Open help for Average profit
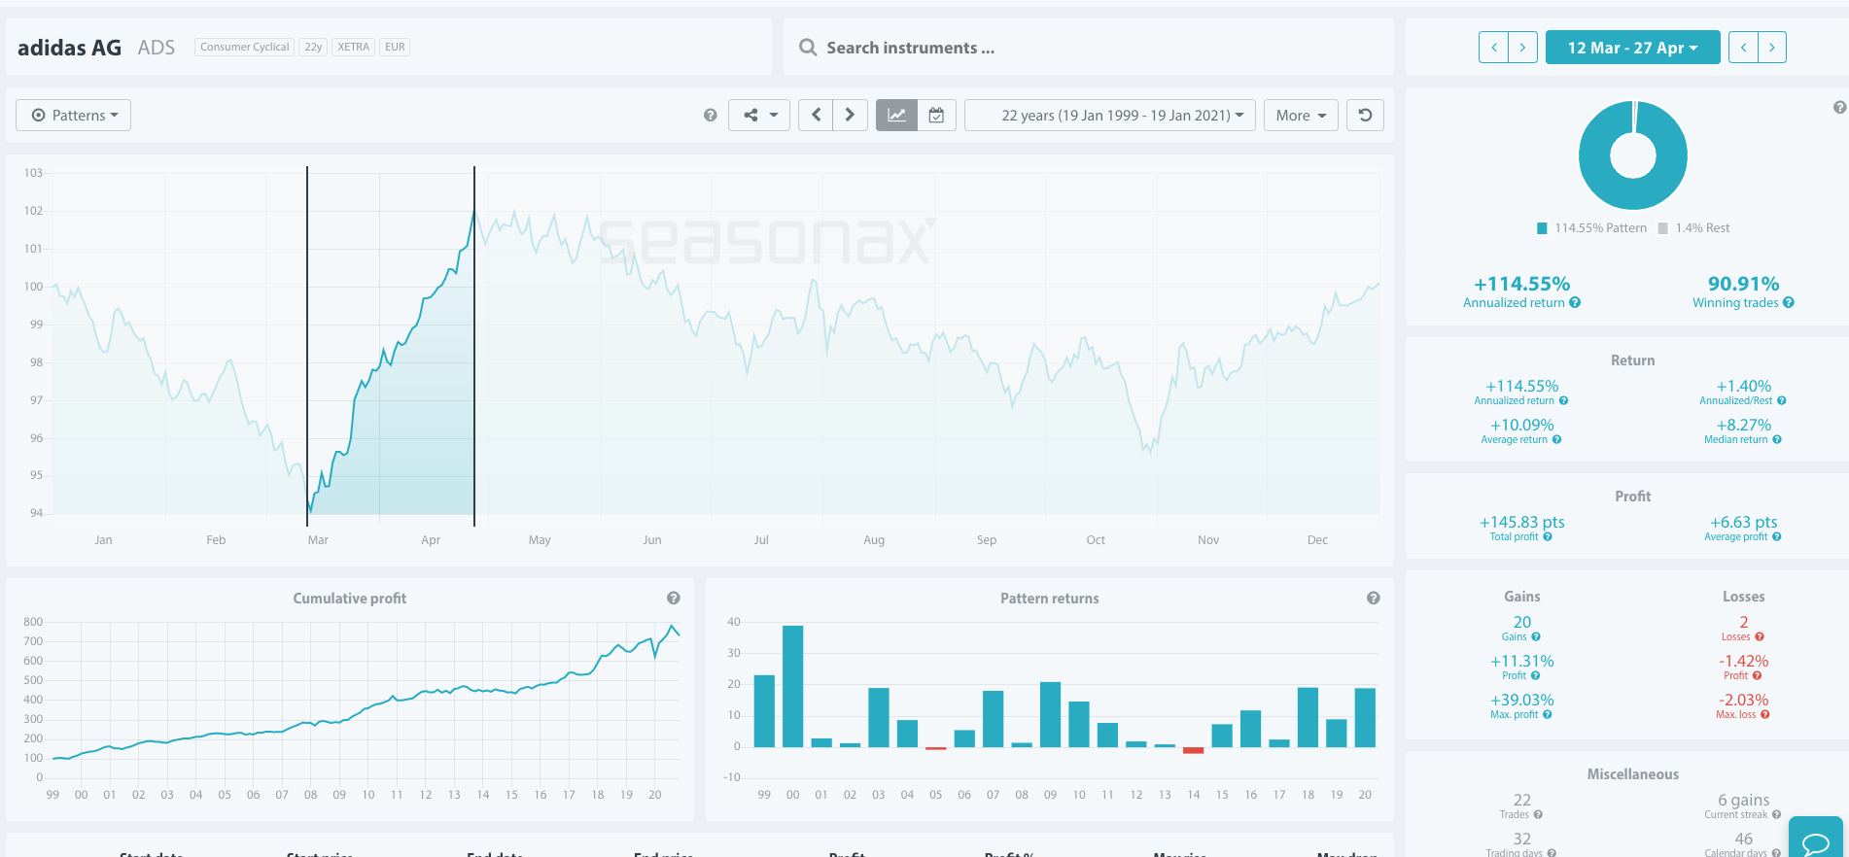Screen dimensions: 1849x857 coord(1776,536)
